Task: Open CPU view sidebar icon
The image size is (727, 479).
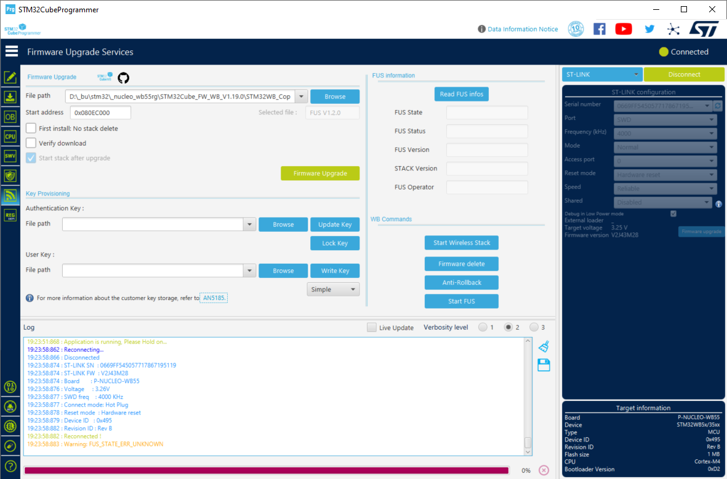Action: point(10,137)
